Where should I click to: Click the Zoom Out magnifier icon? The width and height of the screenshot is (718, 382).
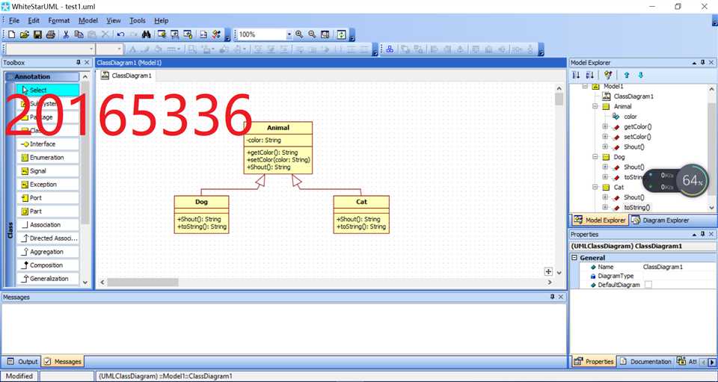coord(312,34)
